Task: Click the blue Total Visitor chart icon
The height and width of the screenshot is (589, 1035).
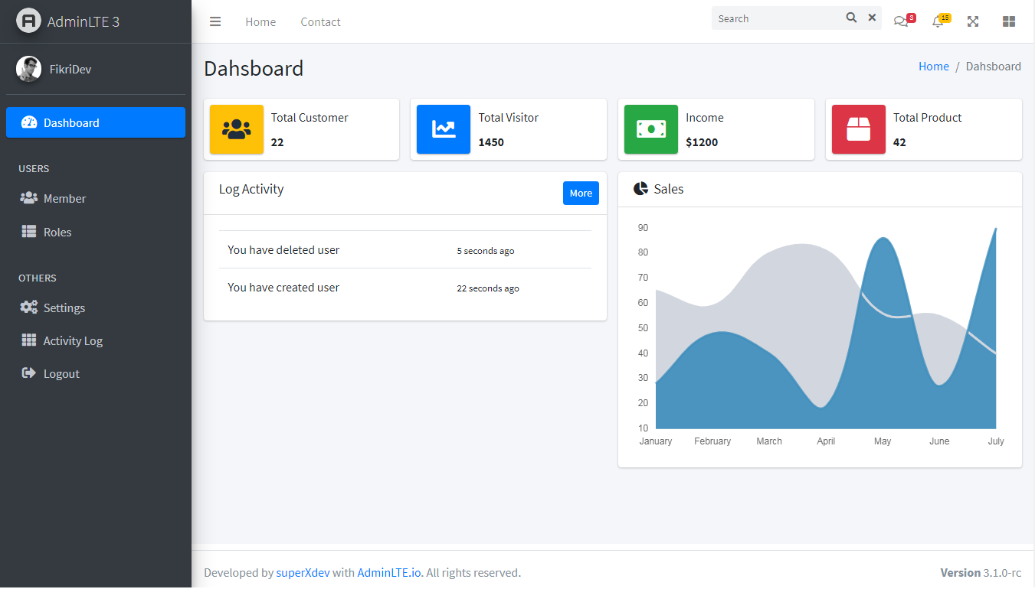Action: click(x=444, y=129)
